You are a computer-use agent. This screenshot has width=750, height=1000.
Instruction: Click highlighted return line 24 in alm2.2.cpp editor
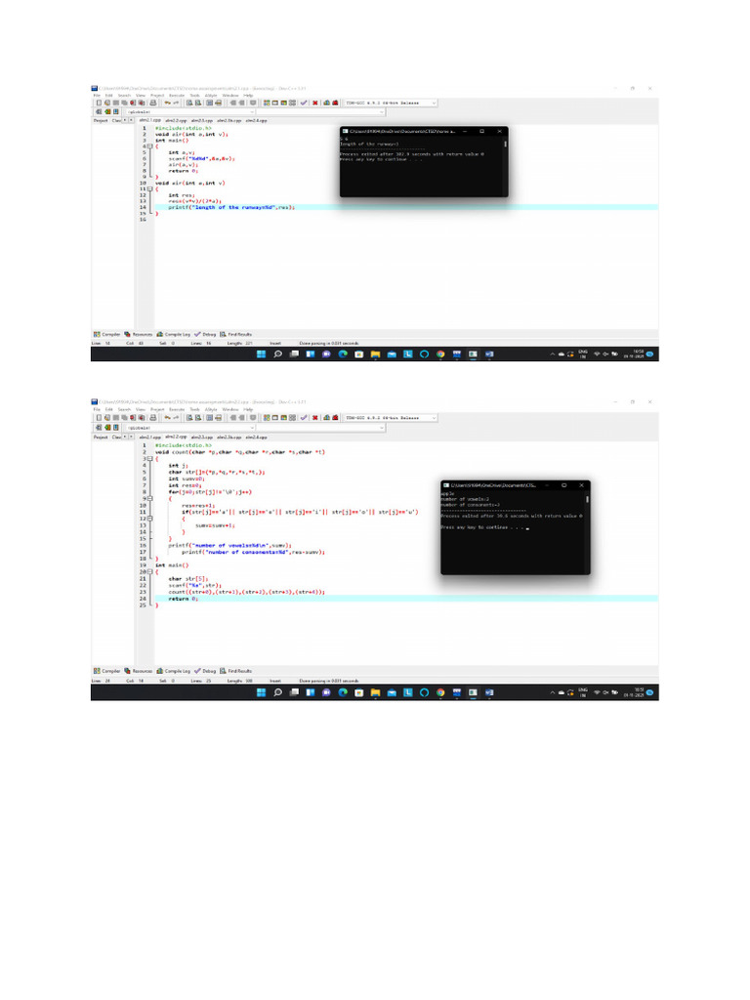pos(405,599)
